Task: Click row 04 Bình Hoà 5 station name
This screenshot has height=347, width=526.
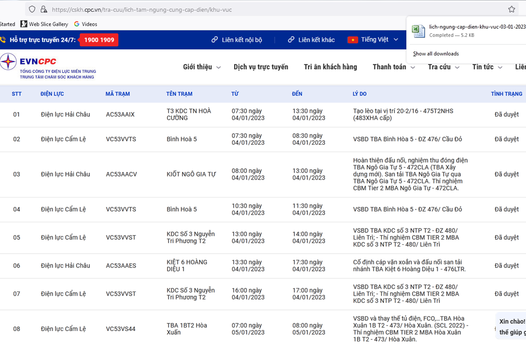Action: [182, 209]
